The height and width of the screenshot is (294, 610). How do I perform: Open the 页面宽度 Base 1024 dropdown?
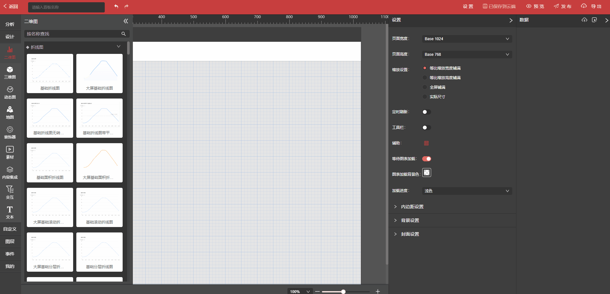[x=467, y=39]
